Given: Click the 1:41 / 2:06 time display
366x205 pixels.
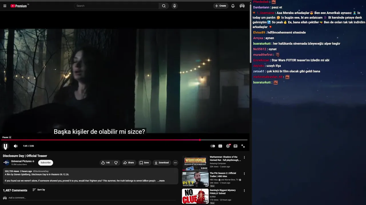Looking at the screenshot, I should pos(29,146).
